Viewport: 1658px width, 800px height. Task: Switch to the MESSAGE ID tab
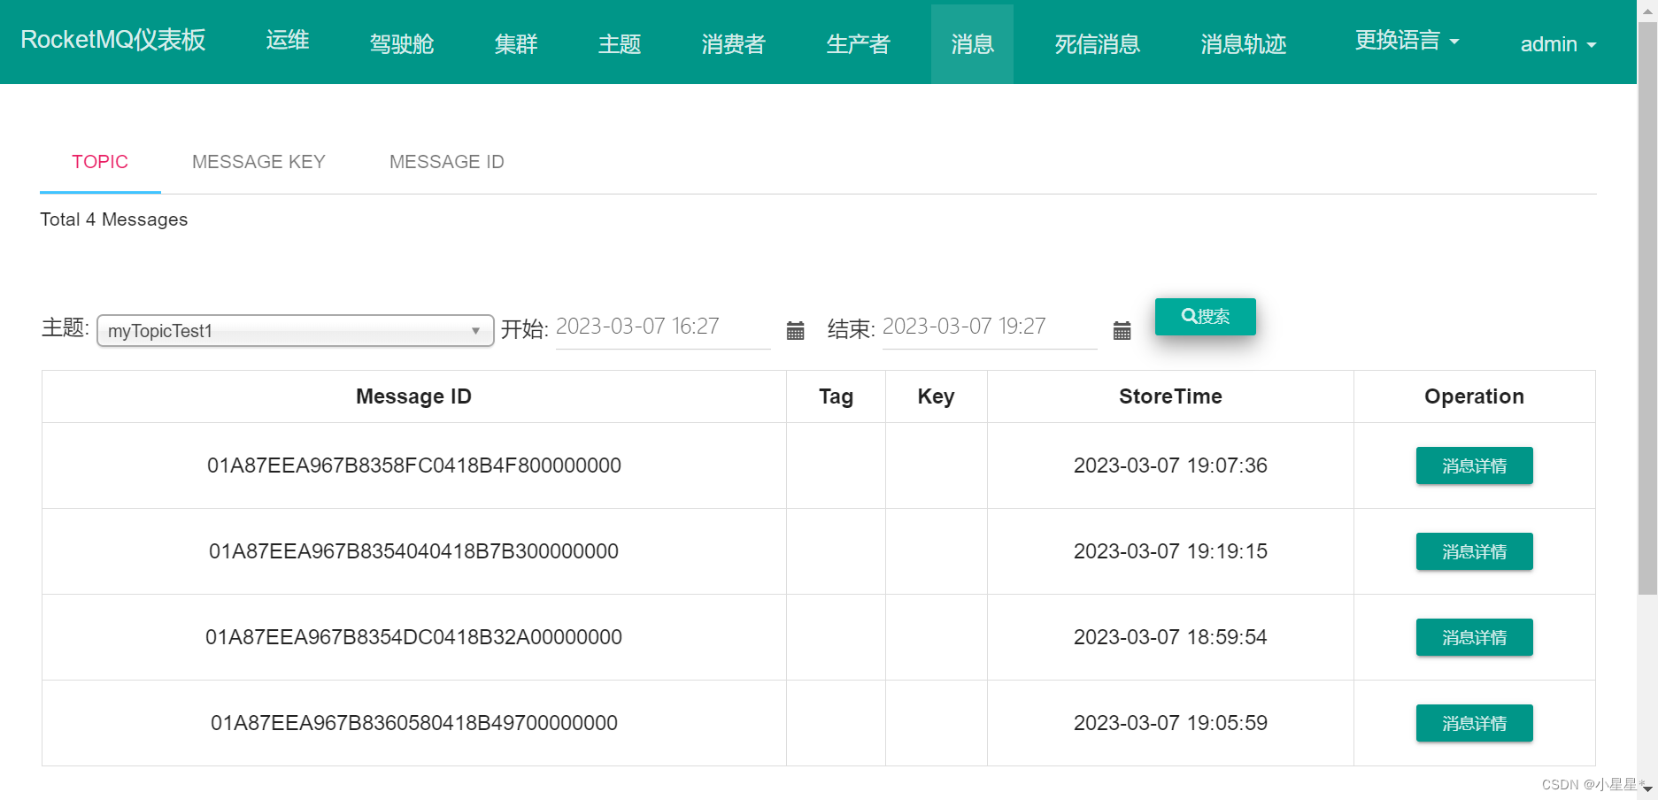click(447, 162)
